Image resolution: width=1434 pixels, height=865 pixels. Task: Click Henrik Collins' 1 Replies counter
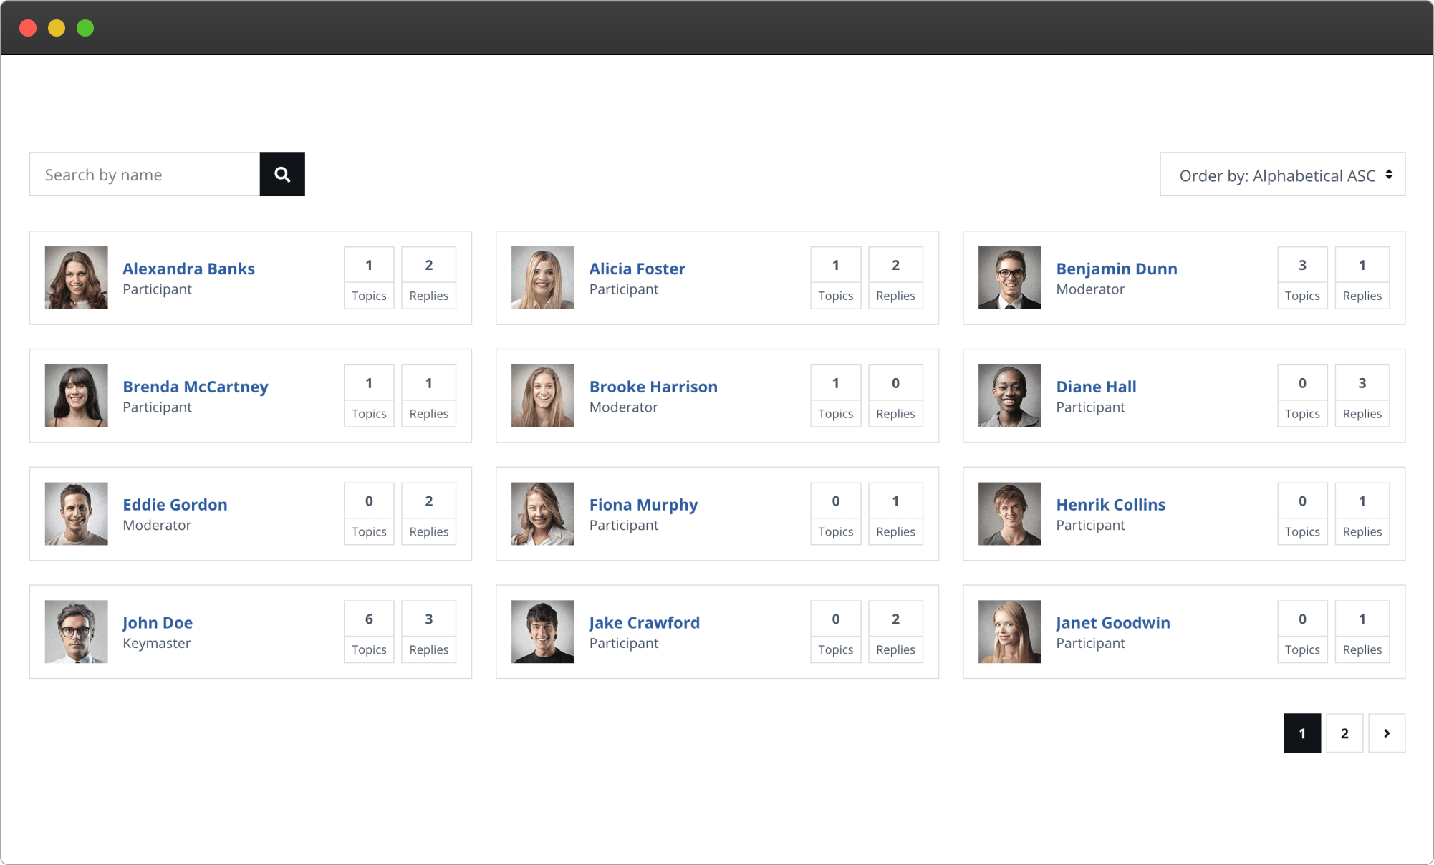coord(1362,514)
